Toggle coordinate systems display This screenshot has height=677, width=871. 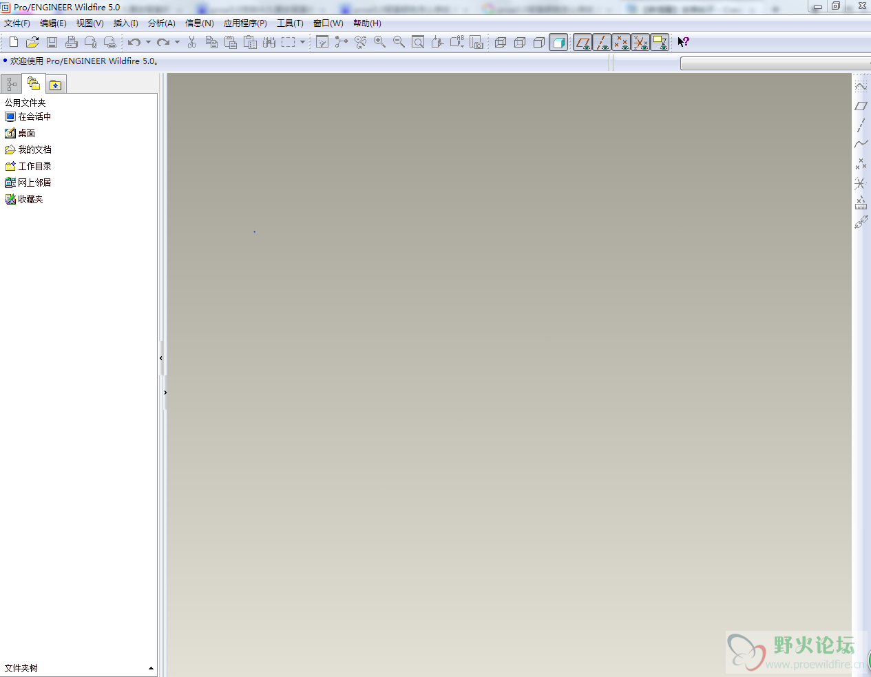pyautogui.click(x=640, y=42)
